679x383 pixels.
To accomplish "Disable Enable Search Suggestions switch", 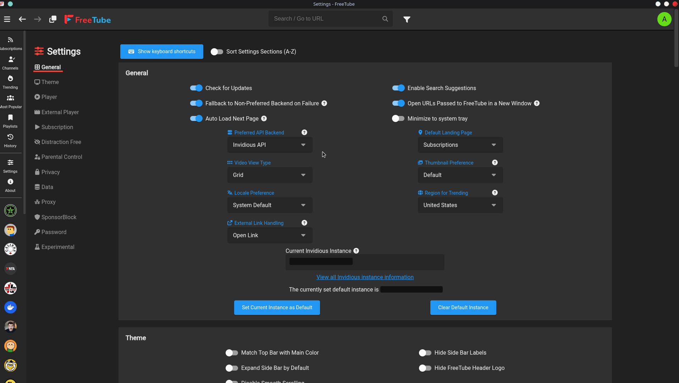I will coord(398,88).
